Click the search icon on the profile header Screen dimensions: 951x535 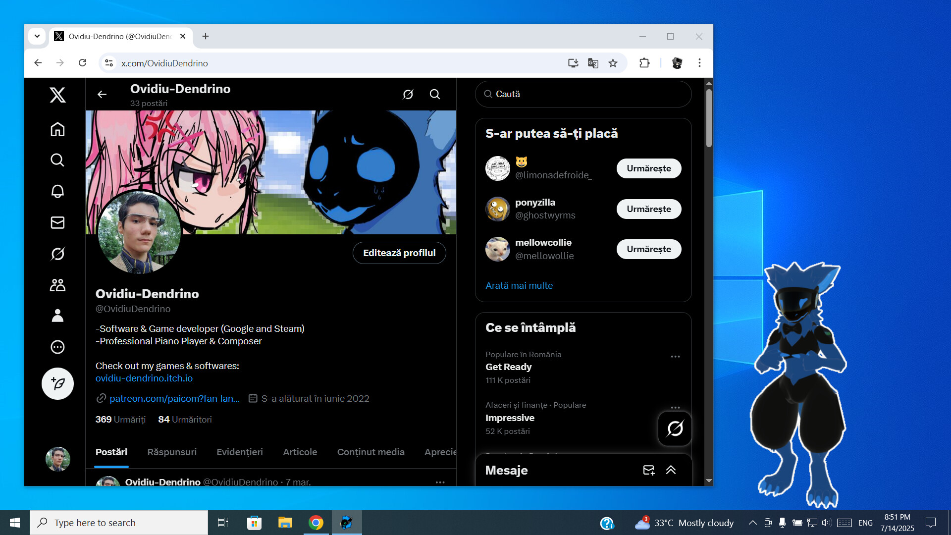click(434, 94)
